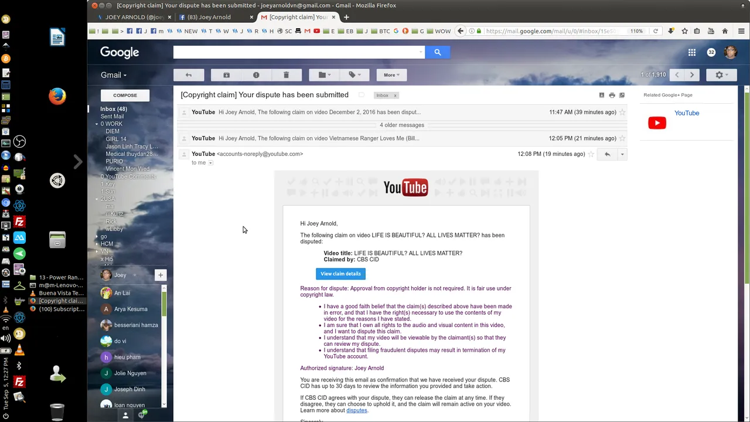Open the WOW bookmark folder
750x422 pixels.
click(439, 31)
